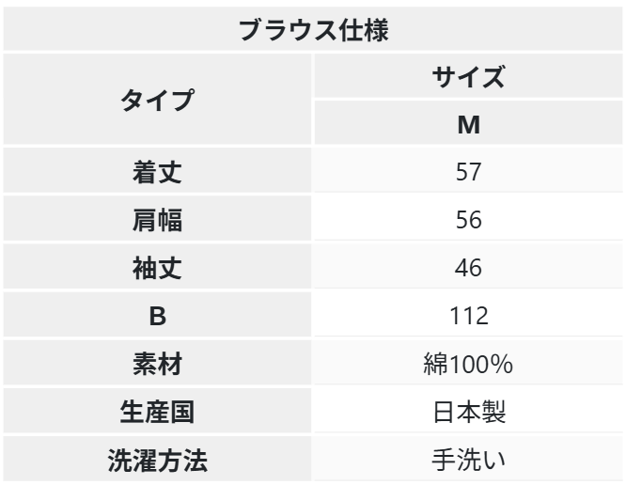Click the washing method value cell
626x485 pixels.
468,461
